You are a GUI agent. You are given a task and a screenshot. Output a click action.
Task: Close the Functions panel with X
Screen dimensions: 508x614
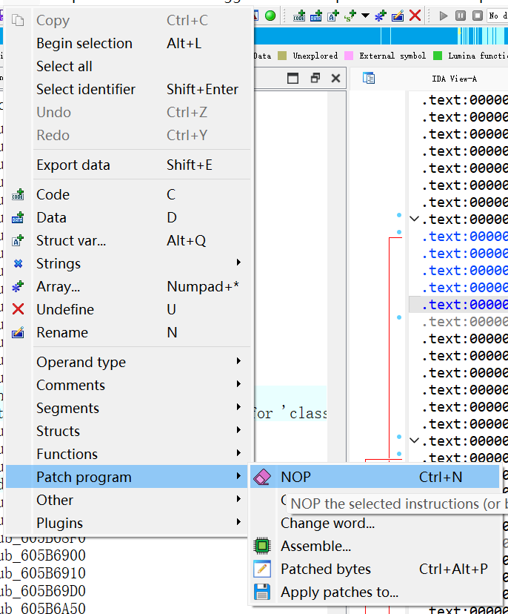click(x=335, y=79)
